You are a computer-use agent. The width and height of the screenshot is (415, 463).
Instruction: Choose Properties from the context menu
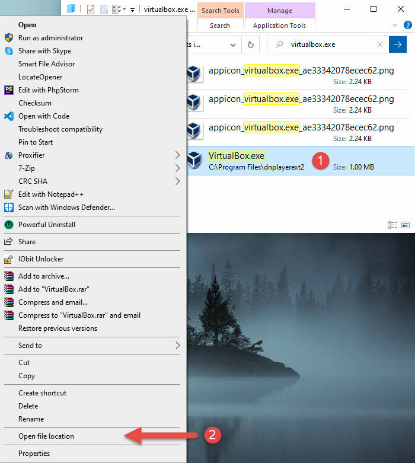click(x=92, y=454)
